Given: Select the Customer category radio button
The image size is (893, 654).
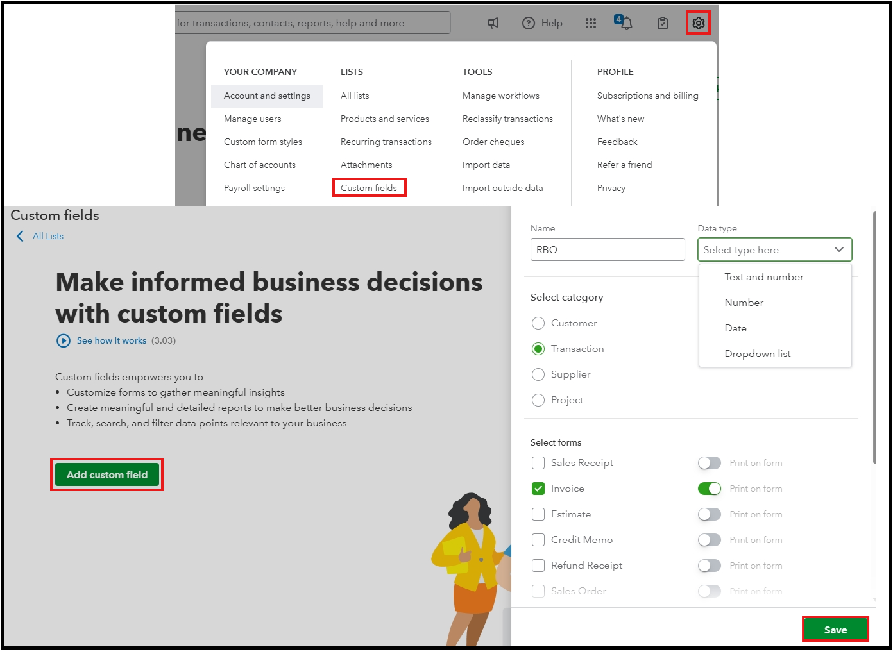Looking at the screenshot, I should click(538, 323).
